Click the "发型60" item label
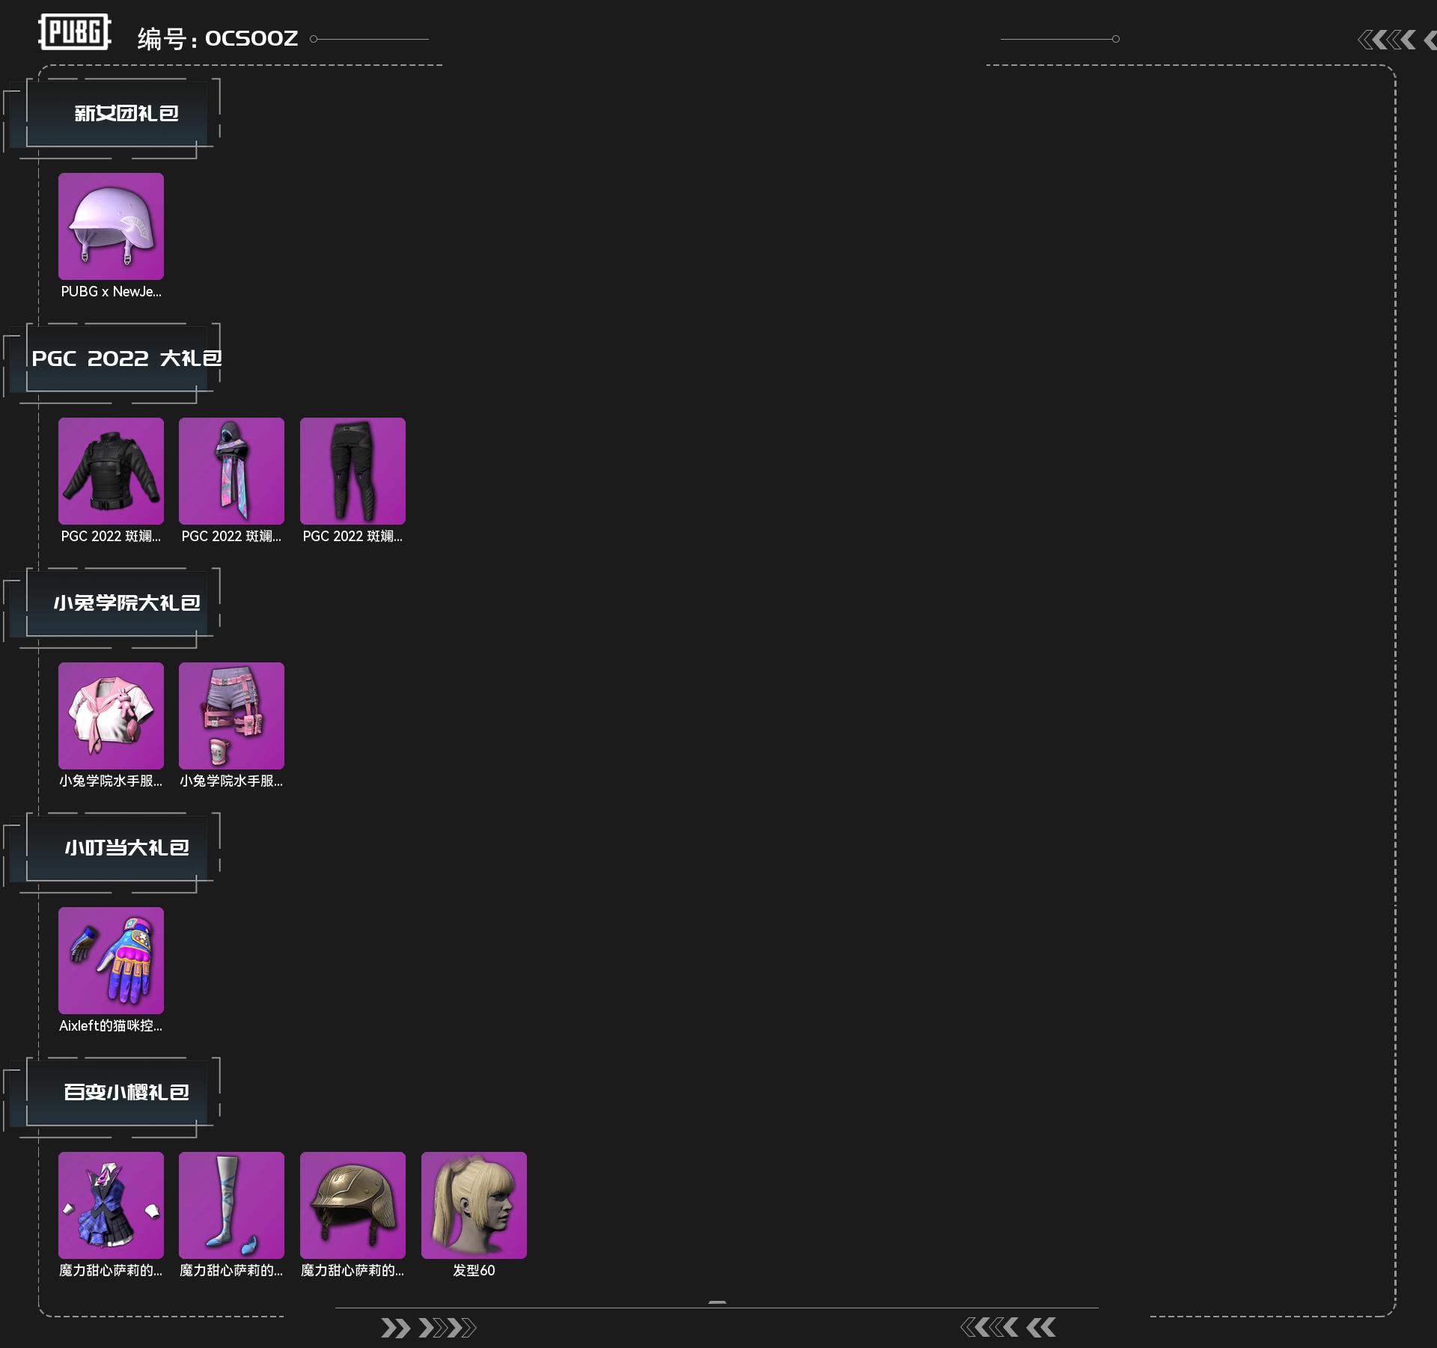 point(474,1271)
